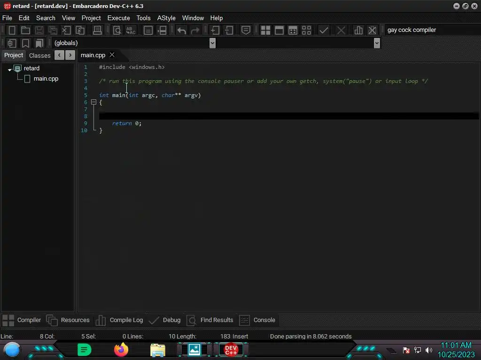The width and height of the screenshot is (481, 360).
Task: Open the File menu
Action: (7, 18)
